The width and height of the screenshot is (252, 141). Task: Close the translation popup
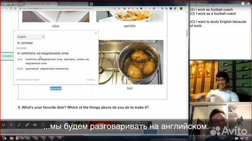(96, 33)
